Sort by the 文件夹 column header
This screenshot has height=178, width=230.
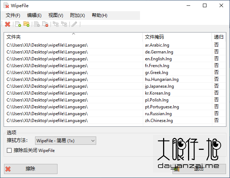coord(73,37)
